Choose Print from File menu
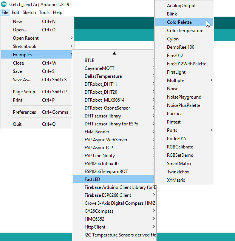 click(x=37, y=100)
